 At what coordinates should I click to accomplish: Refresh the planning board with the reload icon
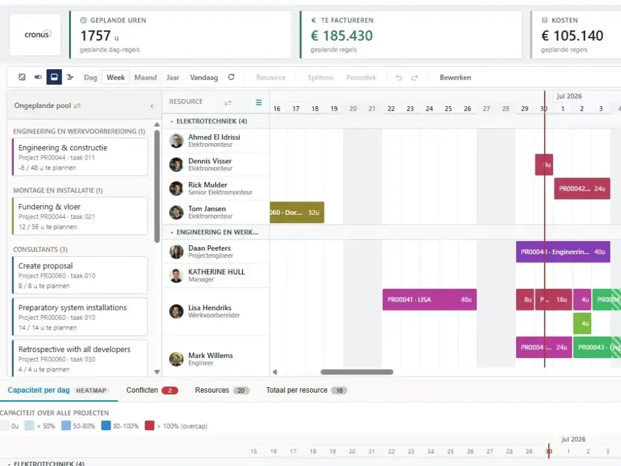coord(231,77)
